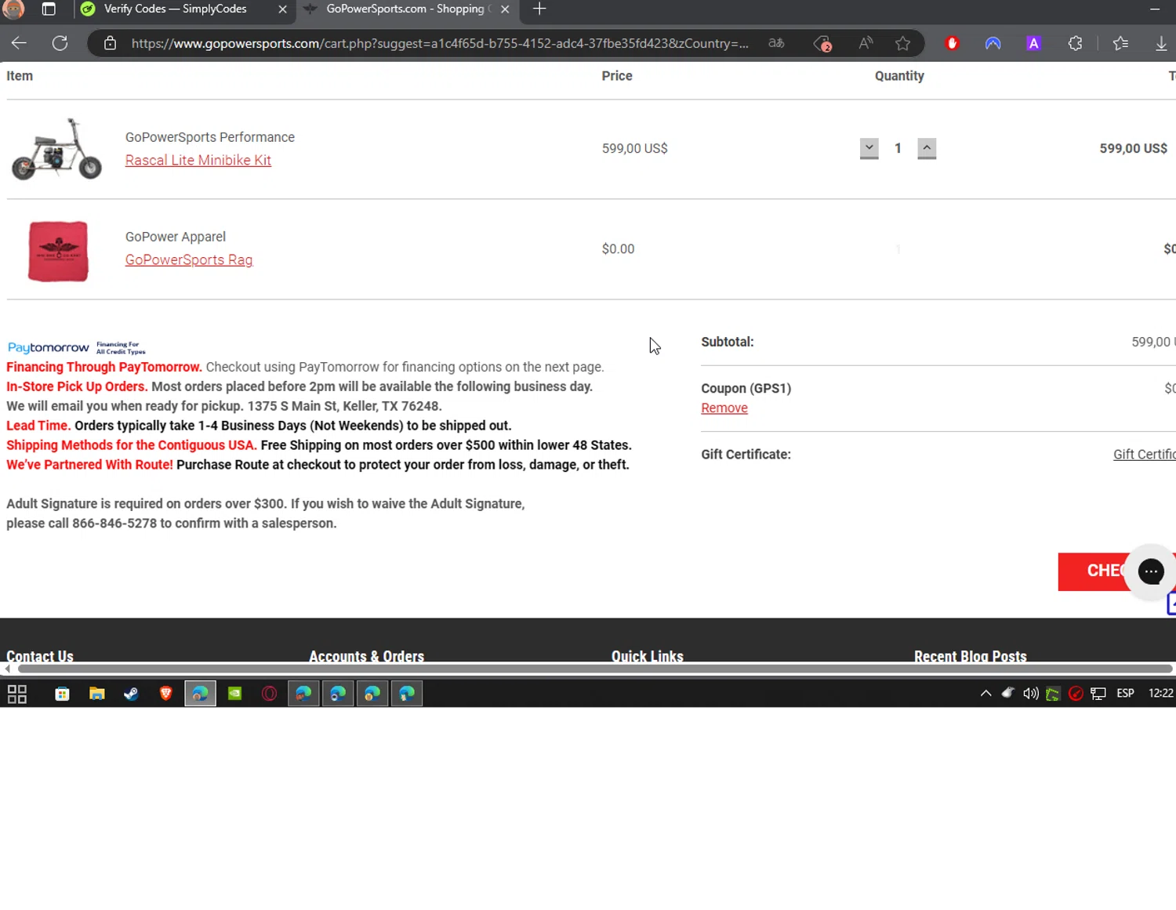Open the page translate icon
The width and height of the screenshot is (1176, 910).
click(776, 43)
